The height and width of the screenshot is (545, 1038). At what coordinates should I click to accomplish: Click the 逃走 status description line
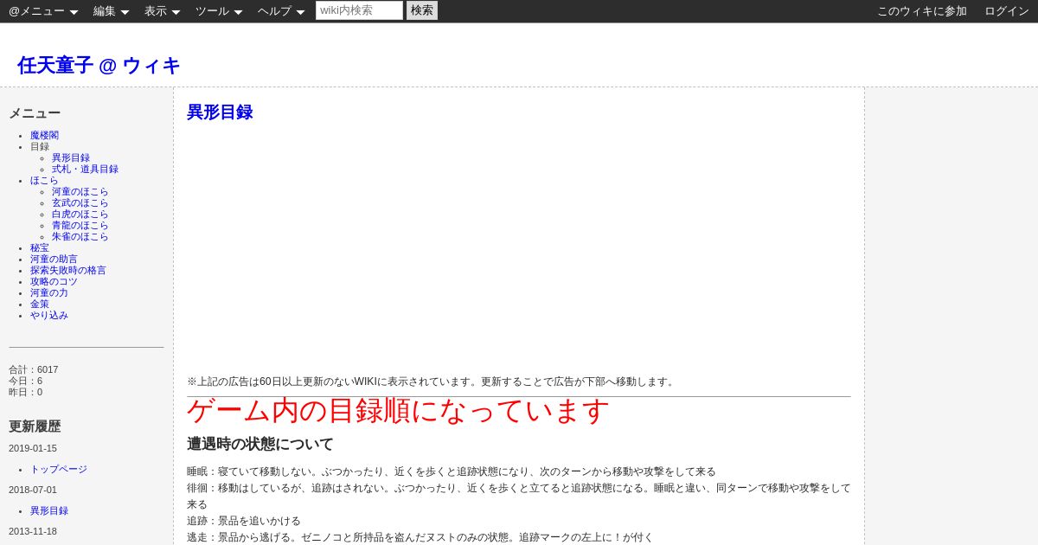click(420, 537)
